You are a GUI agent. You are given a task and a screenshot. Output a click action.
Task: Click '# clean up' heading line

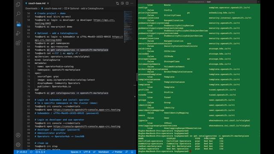pos(42,143)
